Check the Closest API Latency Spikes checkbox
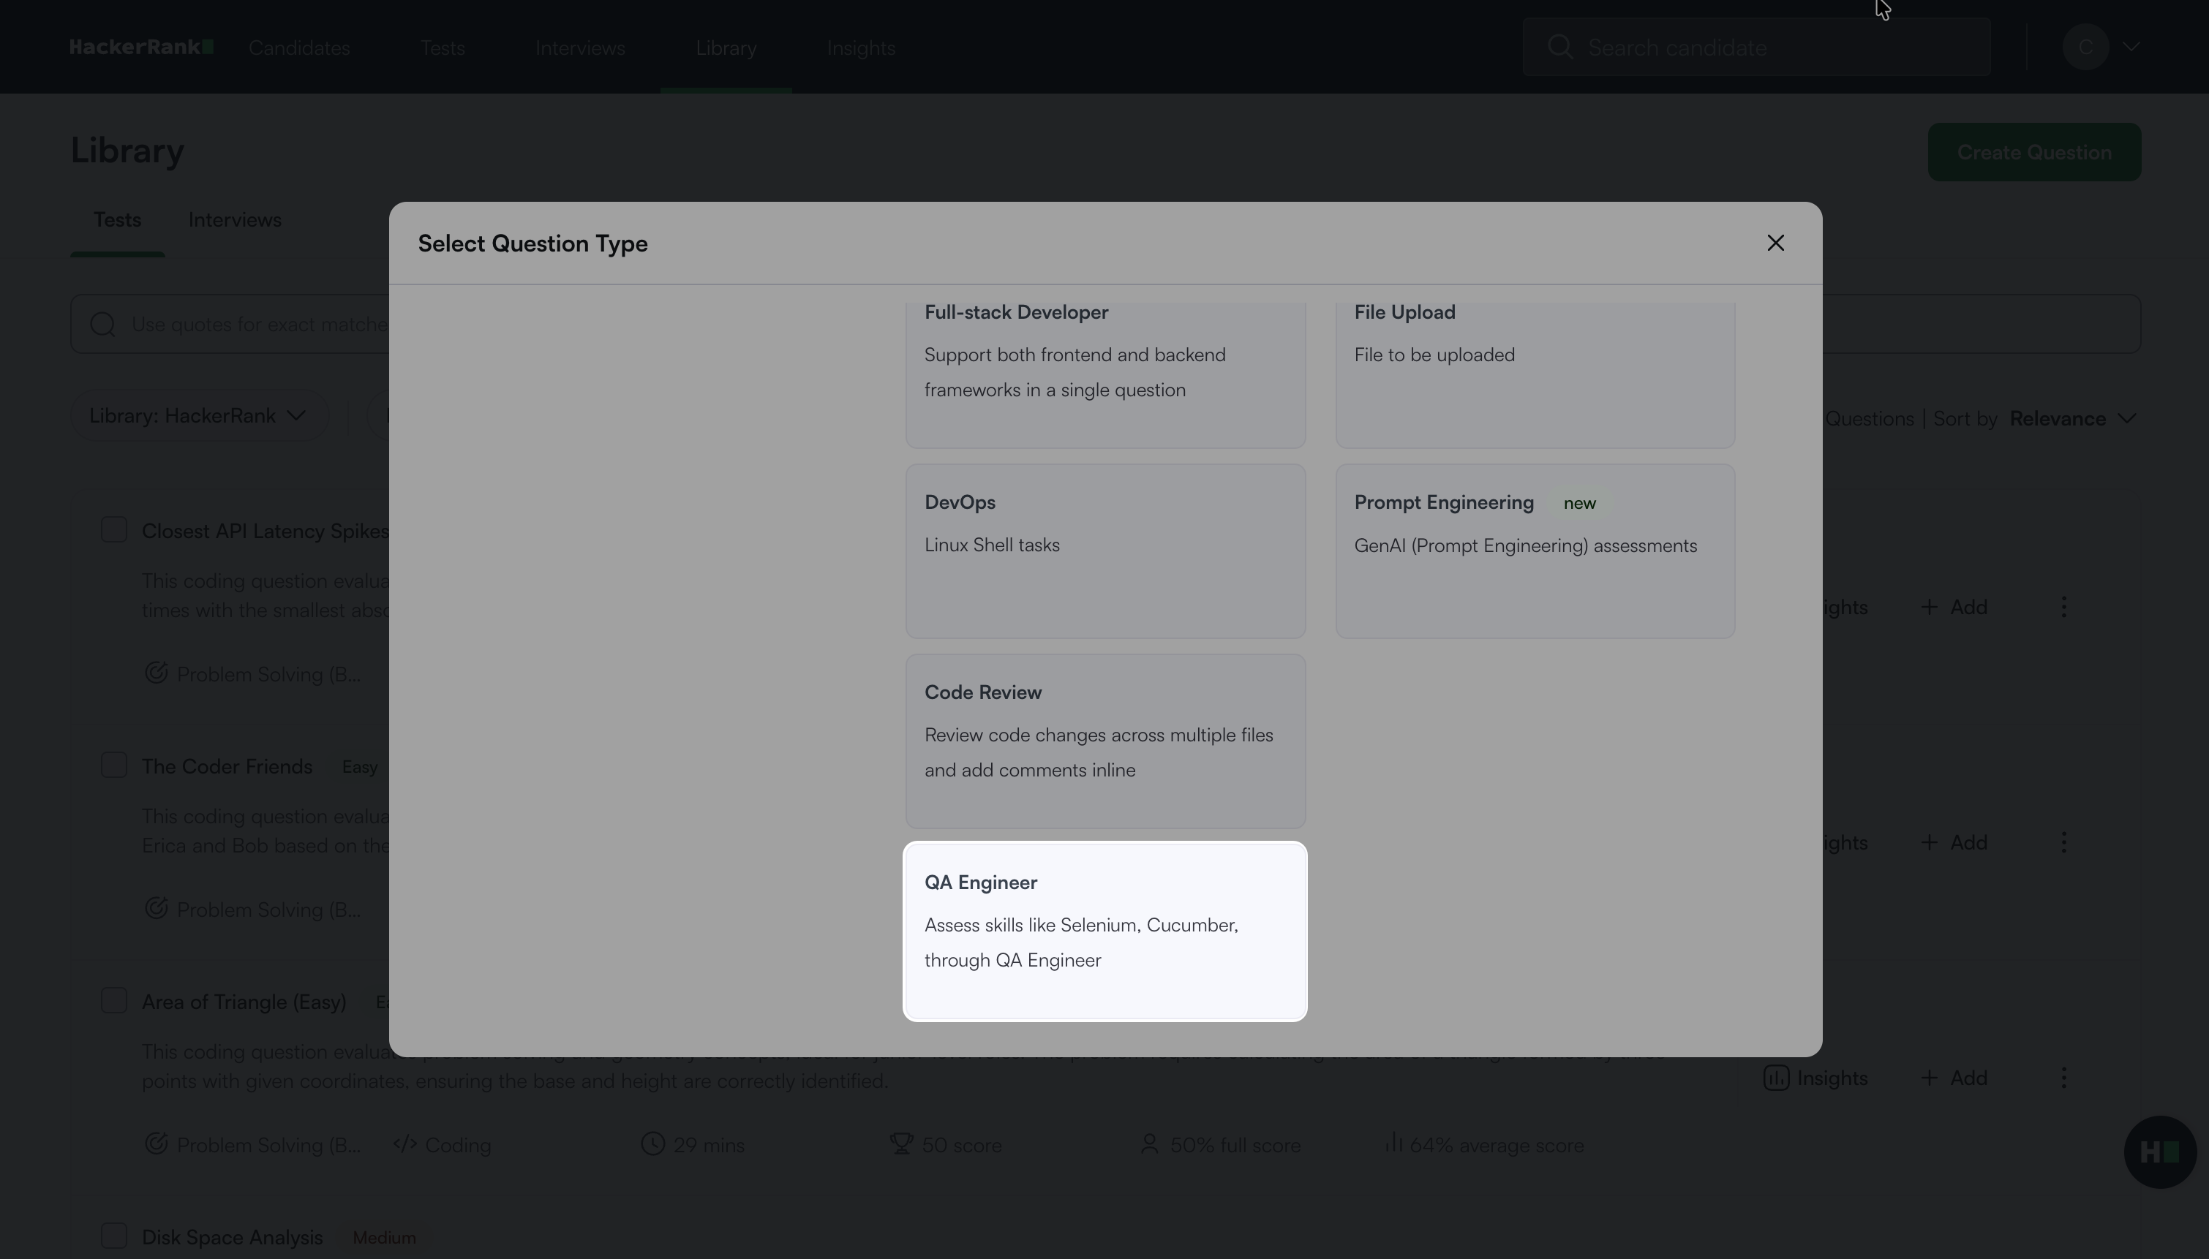2209x1259 pixels. click(x=114, y=530)
